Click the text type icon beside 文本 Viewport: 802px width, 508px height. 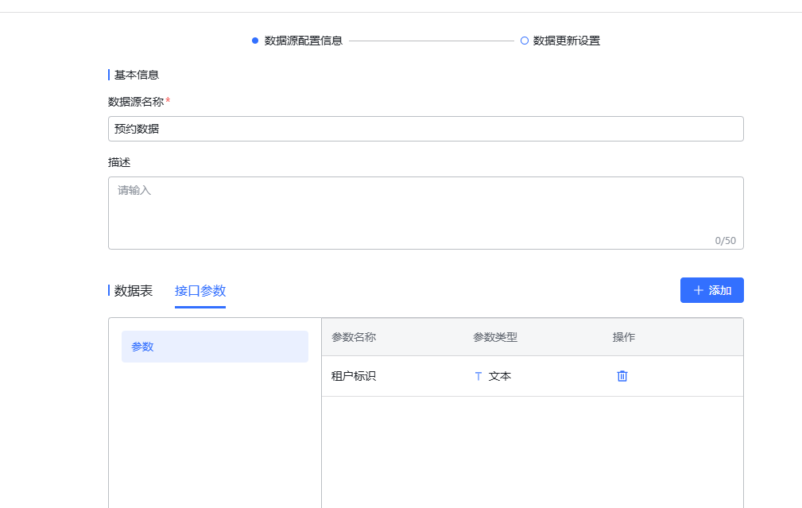click(x=478, y=376)
